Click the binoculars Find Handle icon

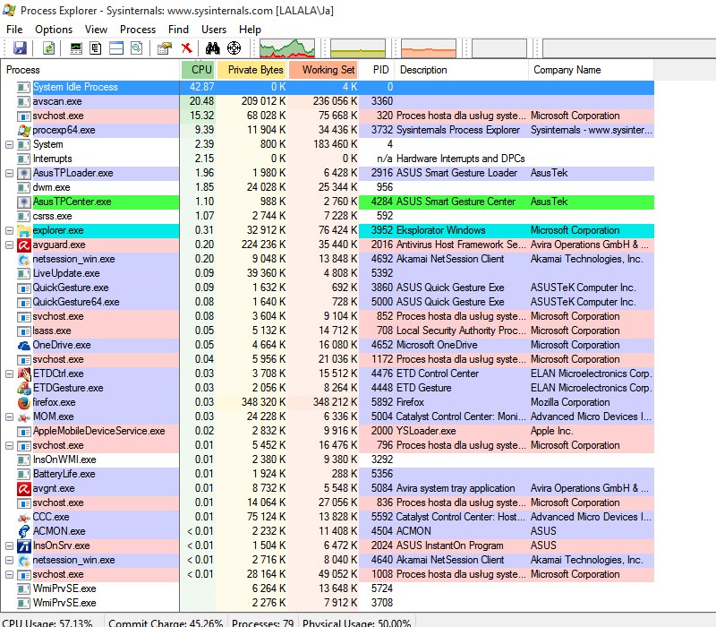point(212,48)
